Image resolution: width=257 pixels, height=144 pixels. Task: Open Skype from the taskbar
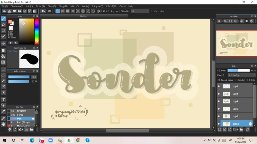(87, 140)
